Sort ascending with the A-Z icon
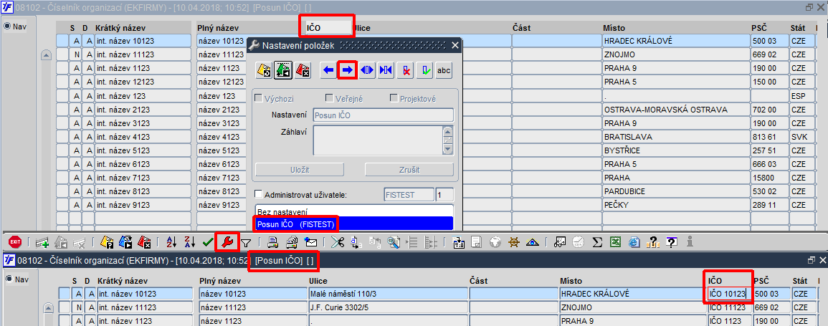This screenshot has height=326, width=828. tap(171, 242)
